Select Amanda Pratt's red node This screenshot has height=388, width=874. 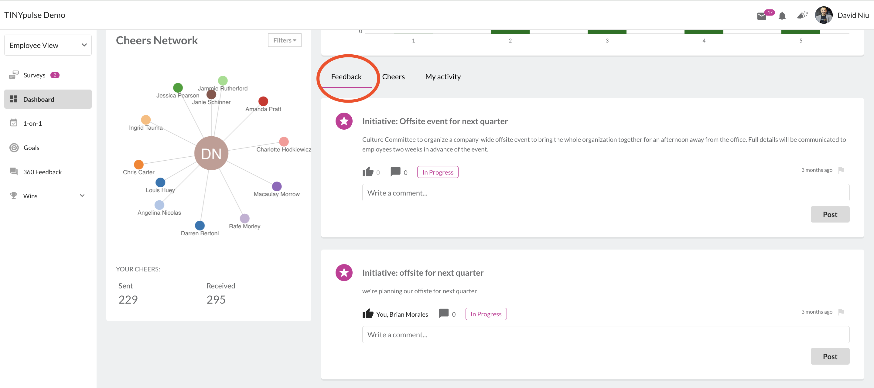pos(263,101)
